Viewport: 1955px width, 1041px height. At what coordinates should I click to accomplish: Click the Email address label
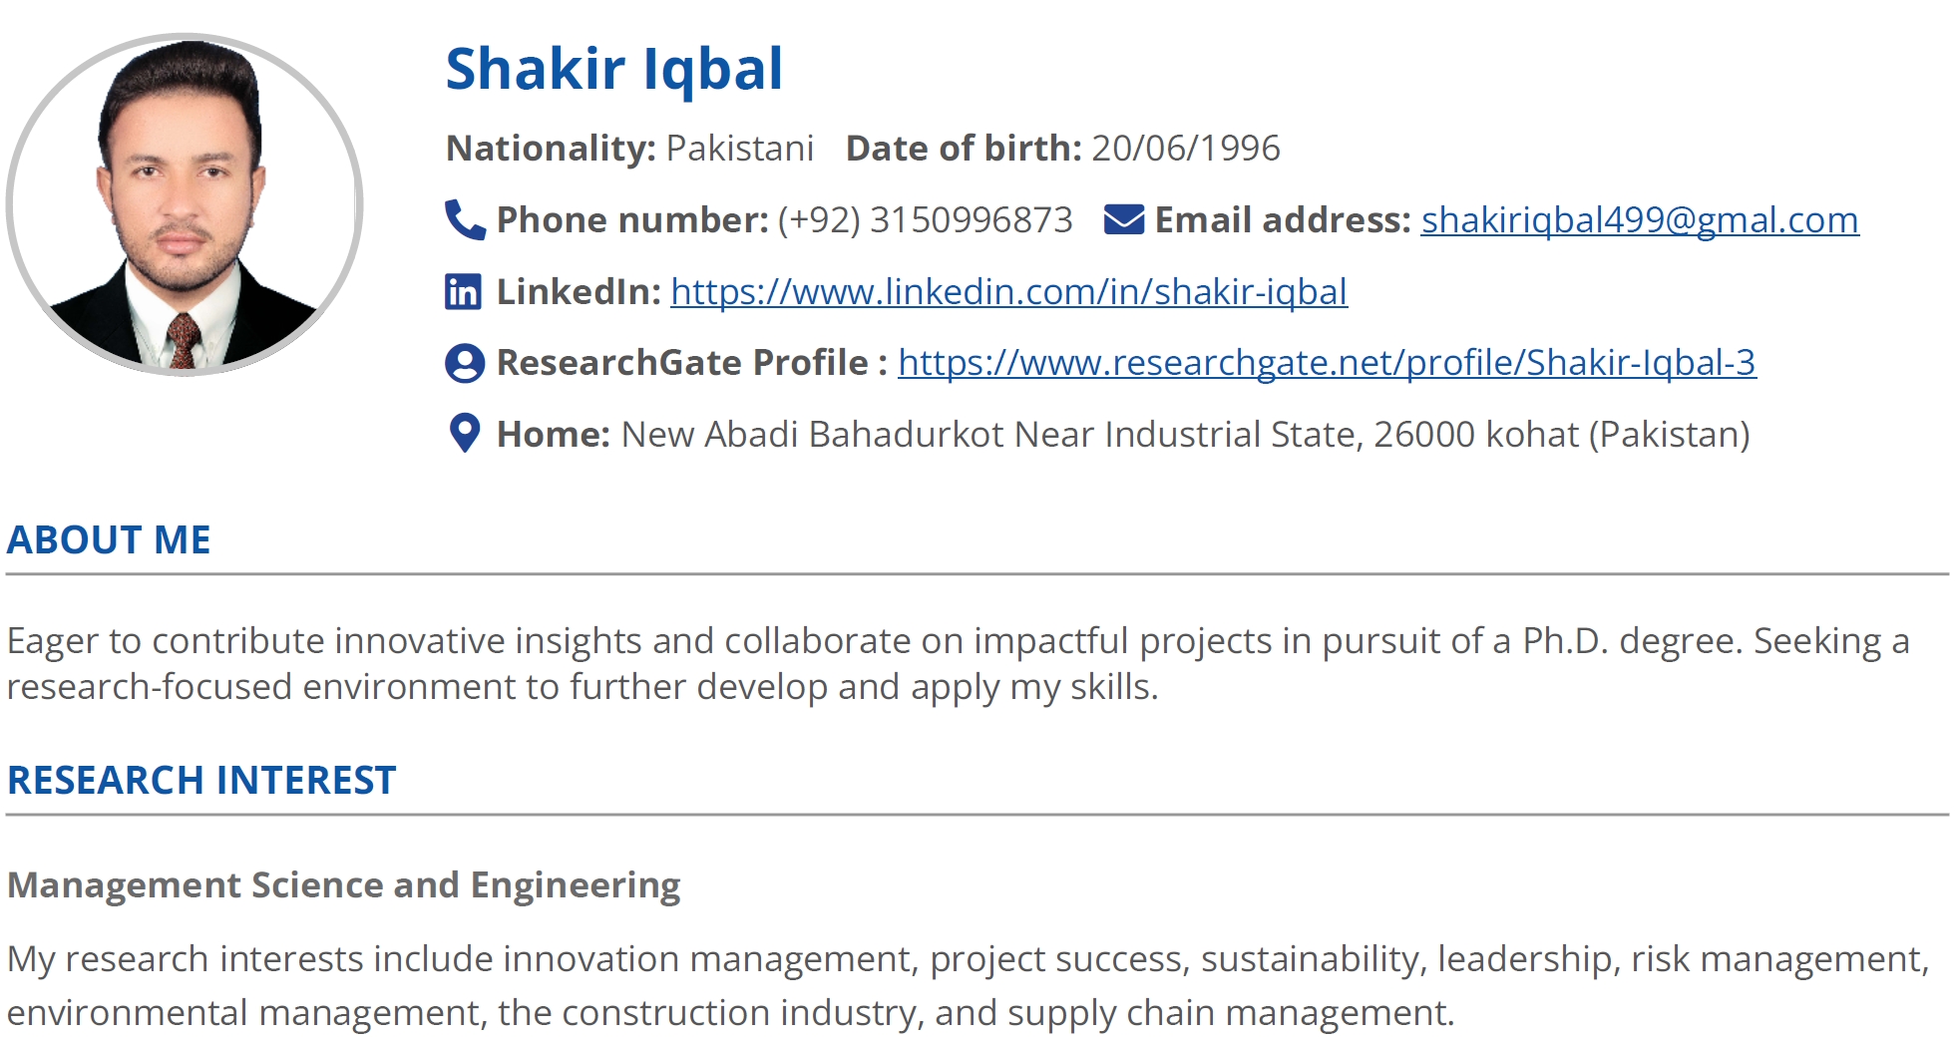1283,220
